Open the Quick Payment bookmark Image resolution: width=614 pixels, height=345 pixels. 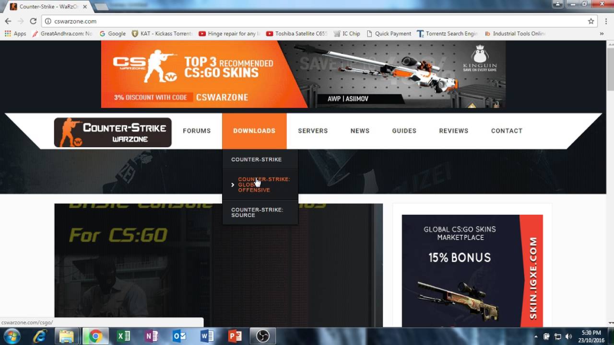(x=389, y=34)
